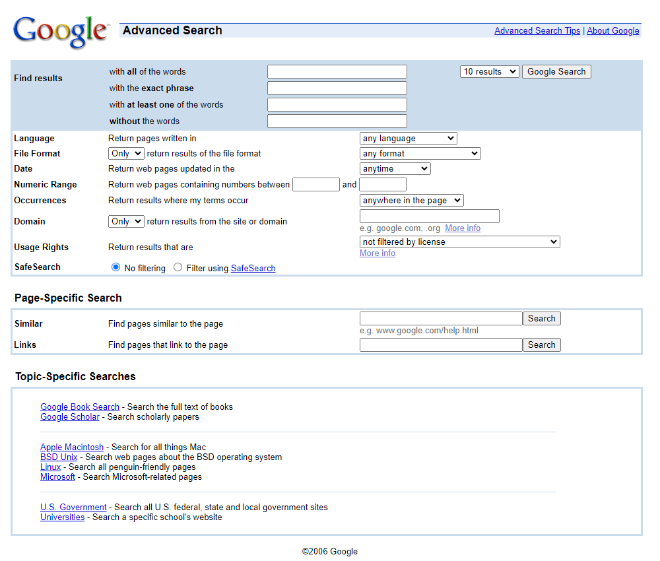Select the 'No filtering' radio button
This screenshot has height=561, width=660.
tap(115, 267)
